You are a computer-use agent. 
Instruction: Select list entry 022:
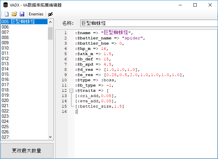[24, 111]
